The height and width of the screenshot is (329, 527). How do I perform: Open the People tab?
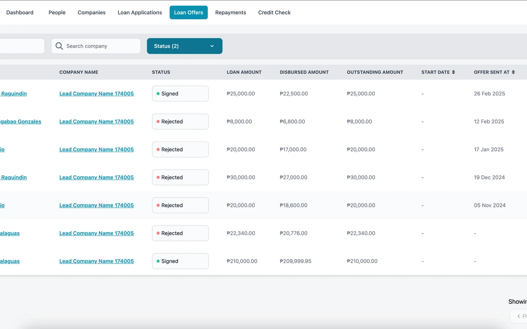(x=57, y=12)
